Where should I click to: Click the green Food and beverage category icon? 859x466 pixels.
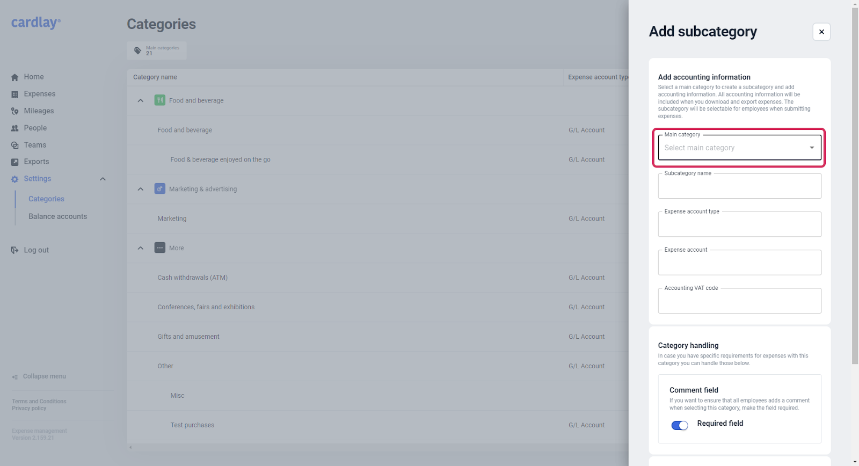pyautogui.click(x=160, y=100)
